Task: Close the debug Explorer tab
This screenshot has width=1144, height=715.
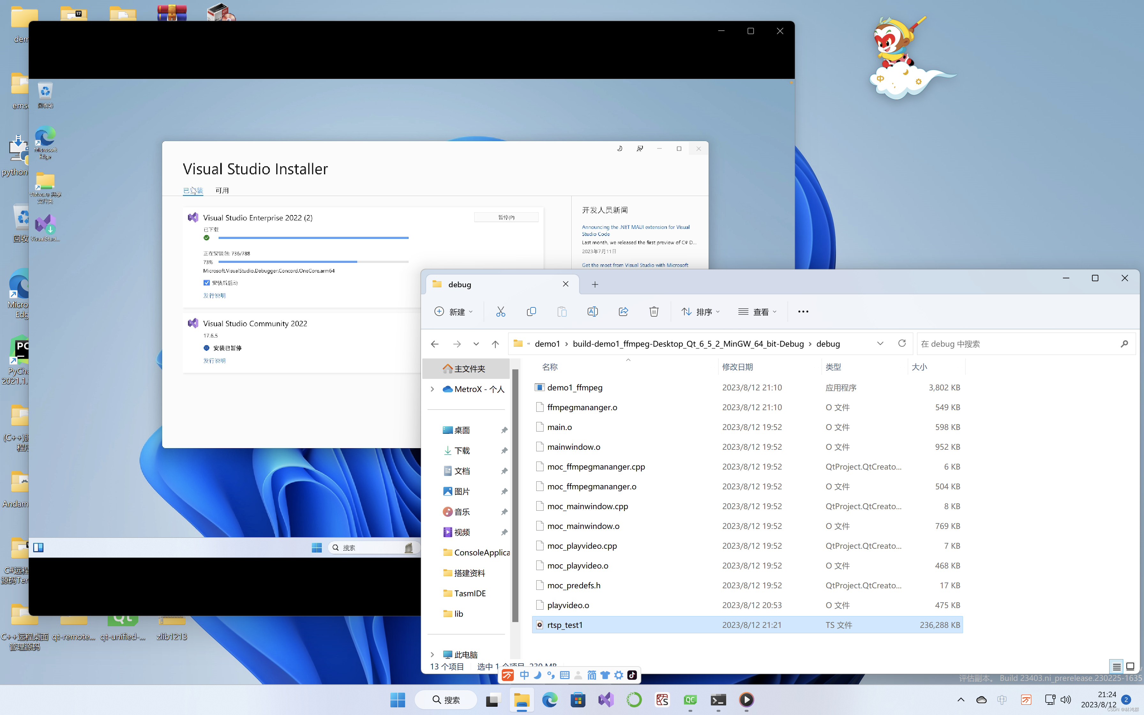Action: pyautogui.click(x=565, y=284)
